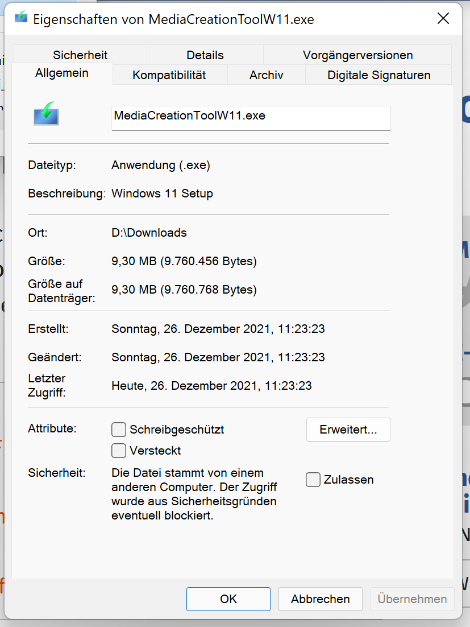
Task: Close the Eigenschaften dialog with X
Action: click(443, 18)
